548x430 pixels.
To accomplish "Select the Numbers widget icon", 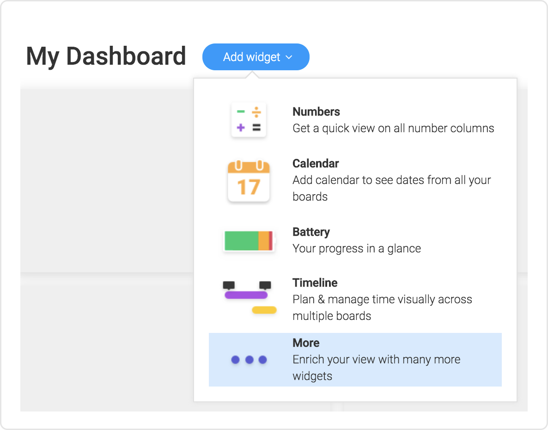I will tap(249, 120).
